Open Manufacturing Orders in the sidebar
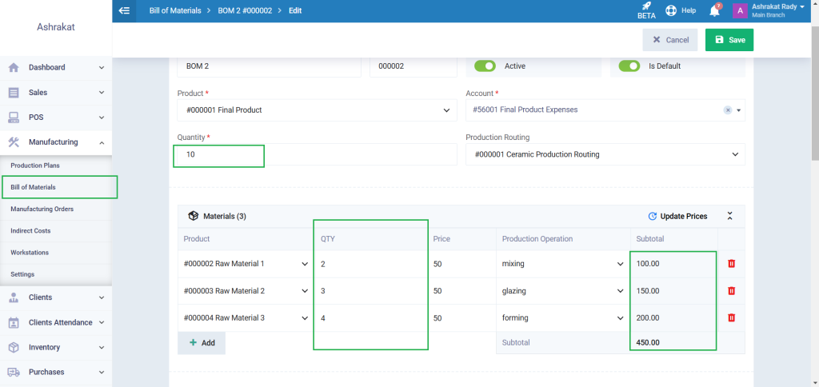This screenshot has width=819, height=387. coord(42,209)
